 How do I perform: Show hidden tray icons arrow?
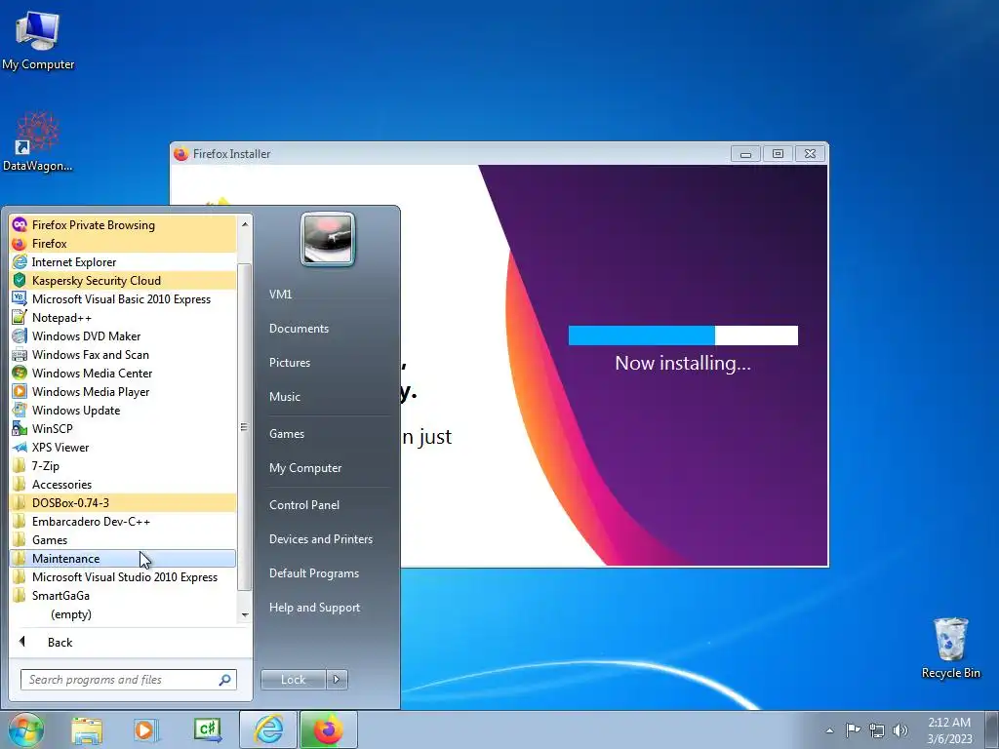point(829,730)
